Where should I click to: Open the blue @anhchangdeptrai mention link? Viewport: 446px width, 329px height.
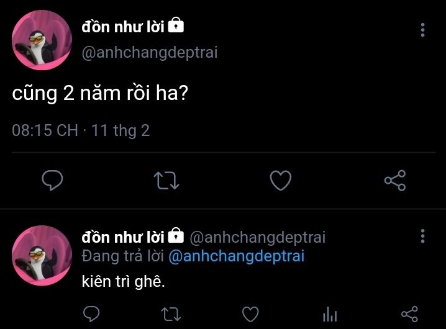(237, 256)
